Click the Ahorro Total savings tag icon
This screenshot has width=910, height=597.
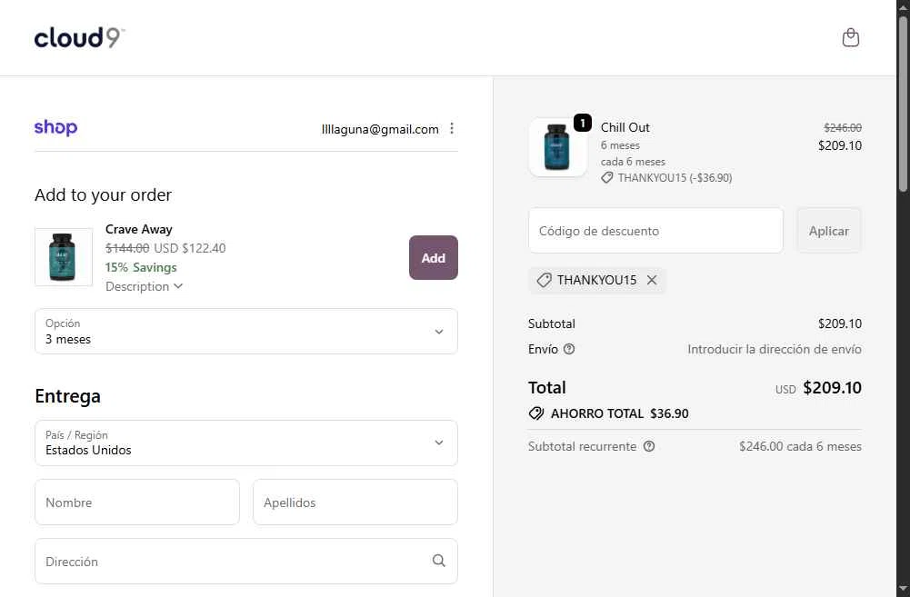point(536,413)
